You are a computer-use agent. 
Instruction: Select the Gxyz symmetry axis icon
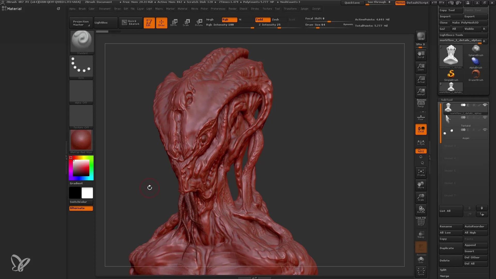click(x=421, y=151)
